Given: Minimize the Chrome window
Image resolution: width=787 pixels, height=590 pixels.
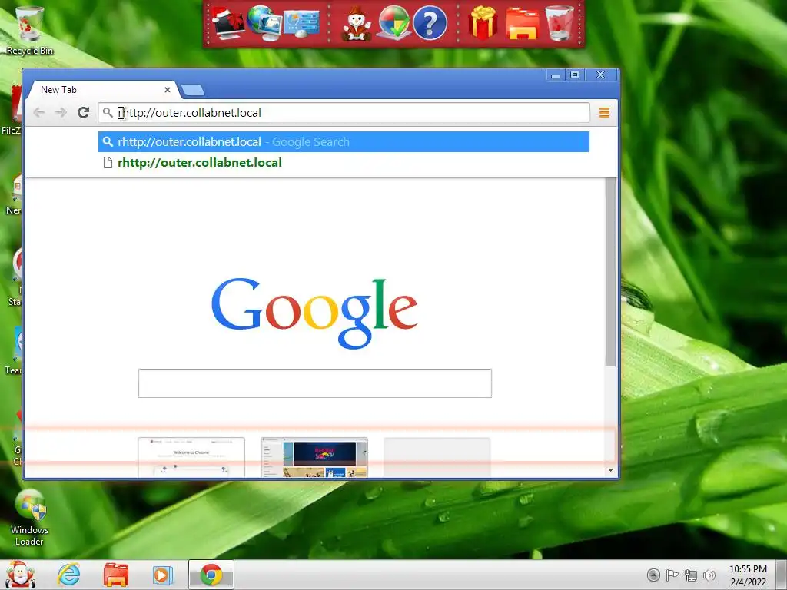Looking at the screenshot, I should click(556, 75).
